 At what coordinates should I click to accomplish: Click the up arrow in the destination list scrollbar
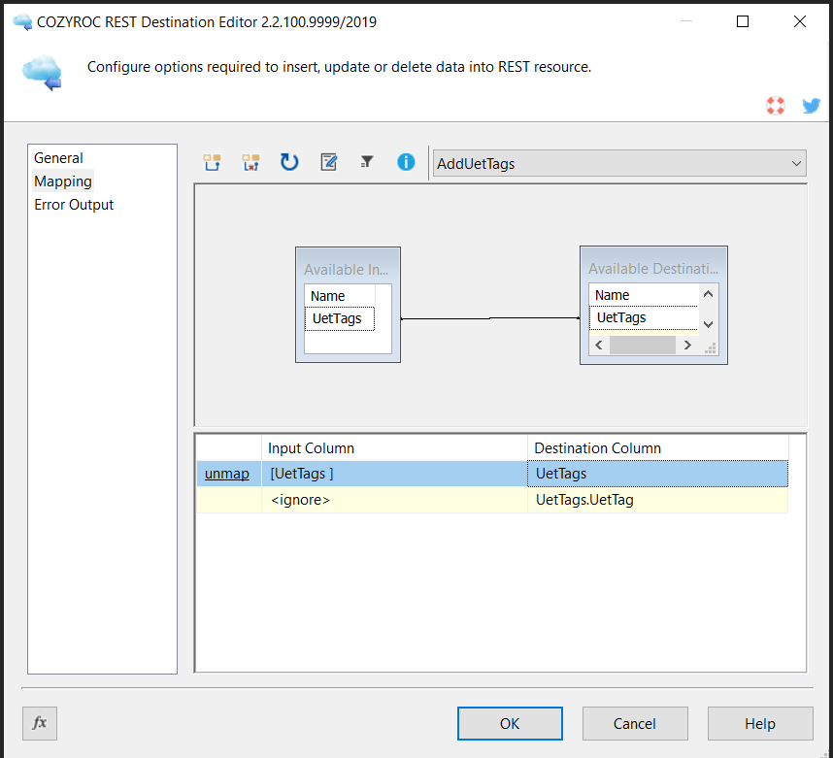click(708, 294)
